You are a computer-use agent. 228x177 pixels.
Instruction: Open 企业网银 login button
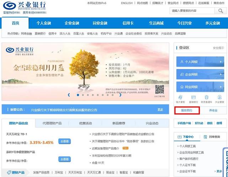(200, 74)
